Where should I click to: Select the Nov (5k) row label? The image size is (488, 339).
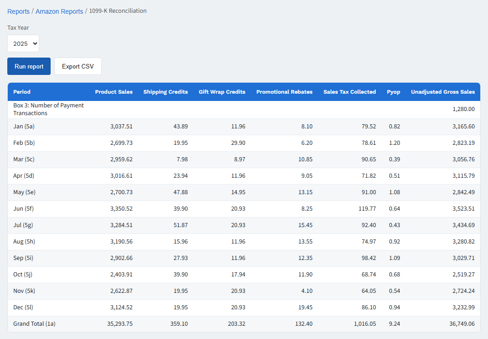[24, 291]
